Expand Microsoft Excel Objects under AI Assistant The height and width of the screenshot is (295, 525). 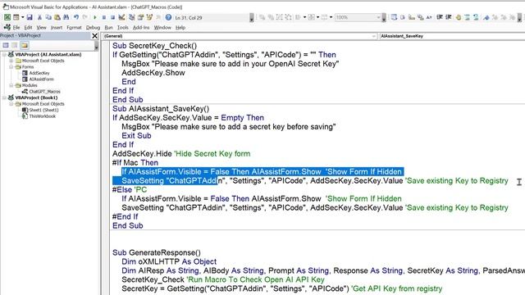coord(11,61)
